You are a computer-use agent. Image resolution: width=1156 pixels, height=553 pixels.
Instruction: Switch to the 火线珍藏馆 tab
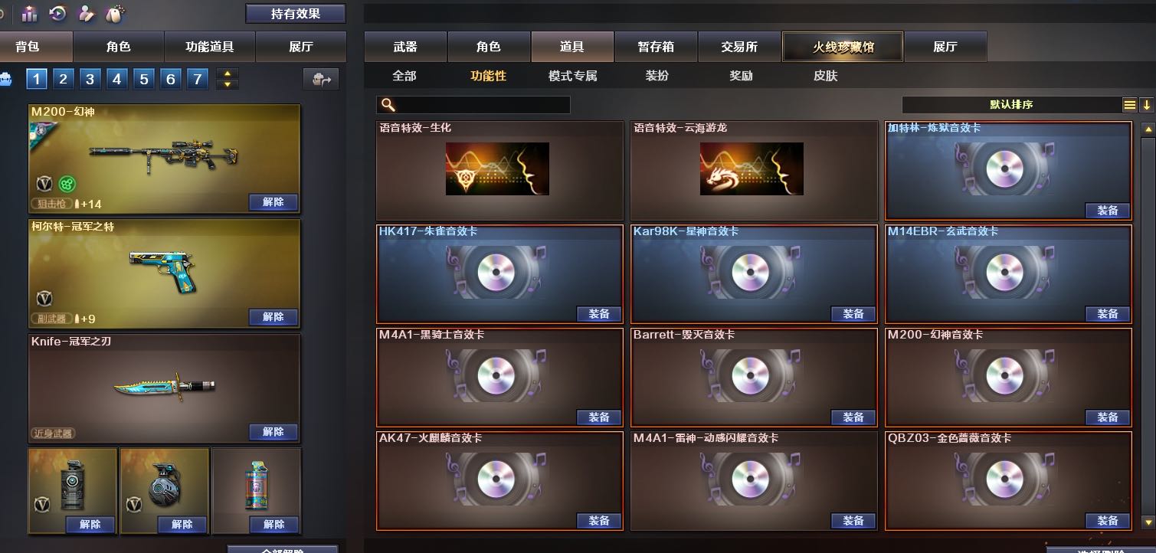click(x=843, y=47)
